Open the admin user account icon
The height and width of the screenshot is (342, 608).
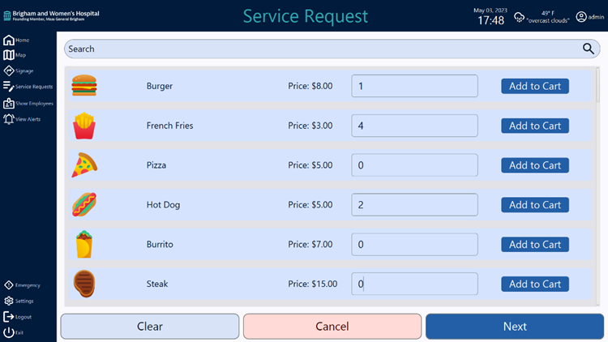(581, 16)
